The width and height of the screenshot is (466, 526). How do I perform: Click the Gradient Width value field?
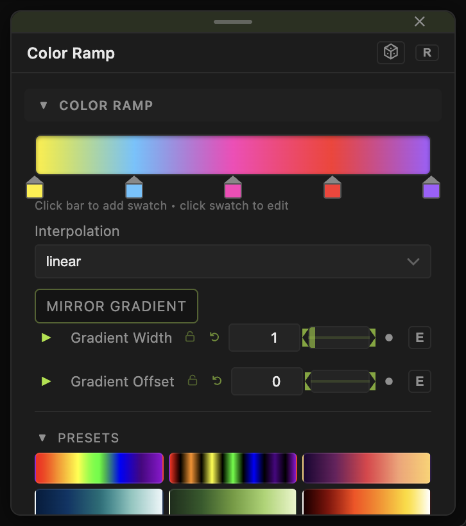point(264,338)
